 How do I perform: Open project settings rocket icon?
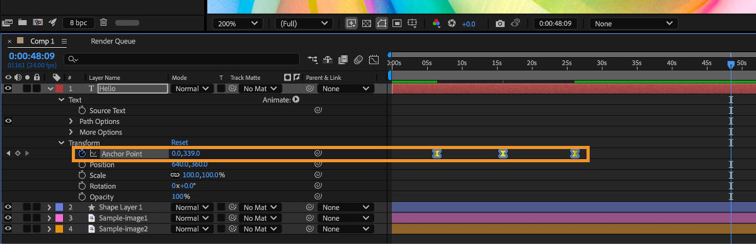click(x=53, y=23)
